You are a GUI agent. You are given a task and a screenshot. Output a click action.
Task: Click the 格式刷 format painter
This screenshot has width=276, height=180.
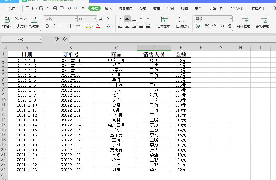[34, 22]
